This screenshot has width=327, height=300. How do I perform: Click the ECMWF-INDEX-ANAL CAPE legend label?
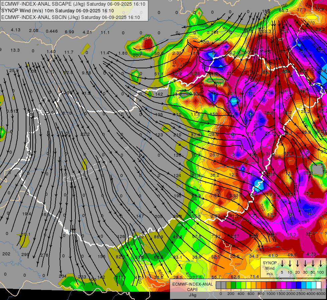click(192, 287)
